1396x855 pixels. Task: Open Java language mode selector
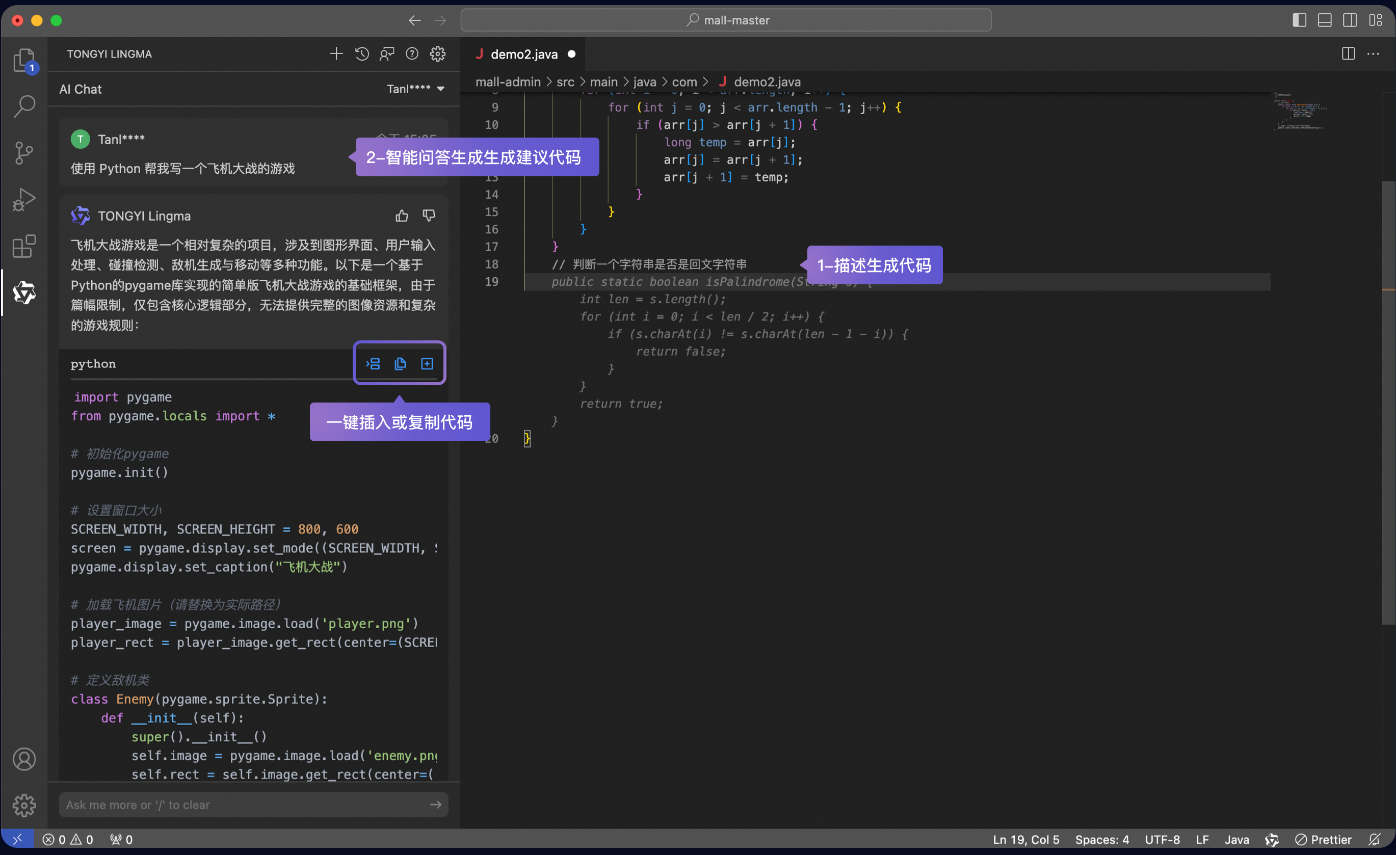coord(1236,839)
